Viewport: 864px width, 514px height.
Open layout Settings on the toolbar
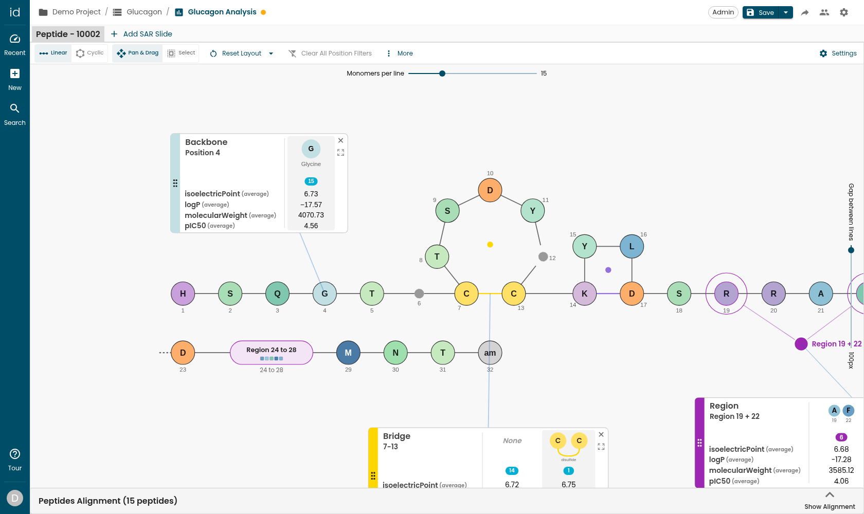coord(838,53)
